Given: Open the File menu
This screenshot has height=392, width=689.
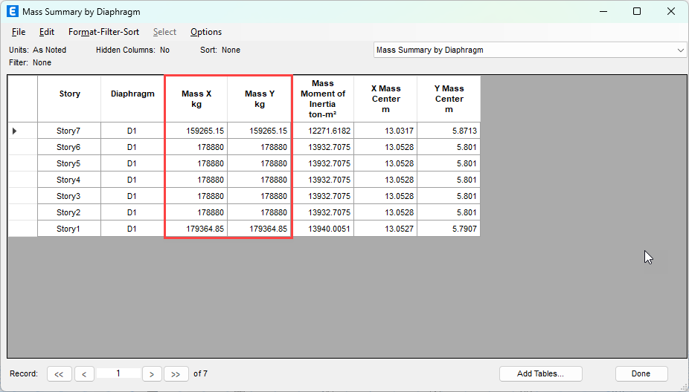Looking at the screenshot, I should pos(19,32).
